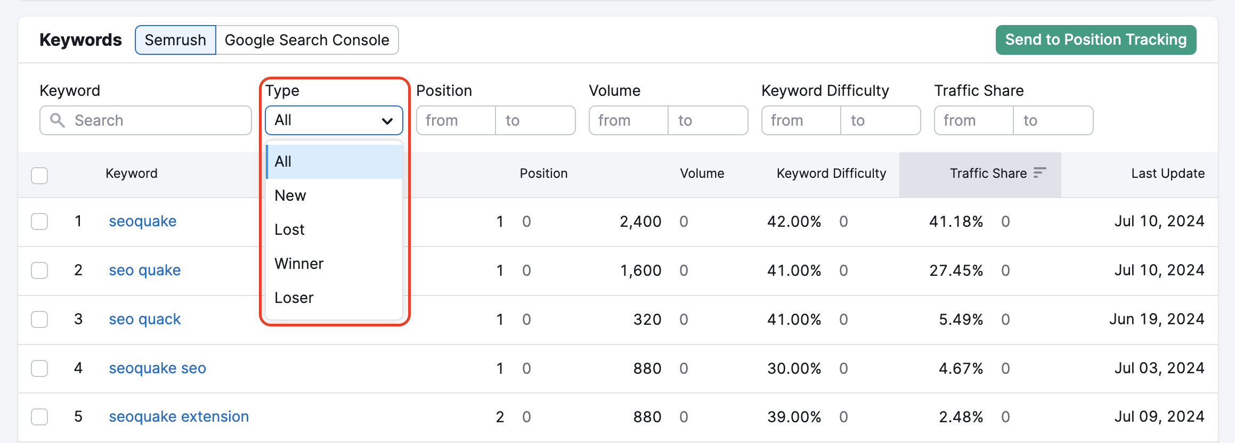This screenshot has height=443, width=1235.
Task: Select the Semrush keywords tab
Action: pyautogui.click(x=175, y=40)
